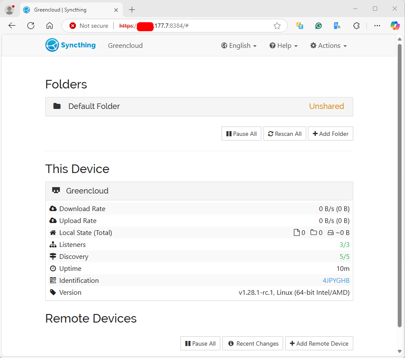
Task: Click the Remote Devices section heading
Action: pyautogui.click(x=91, y=318)
